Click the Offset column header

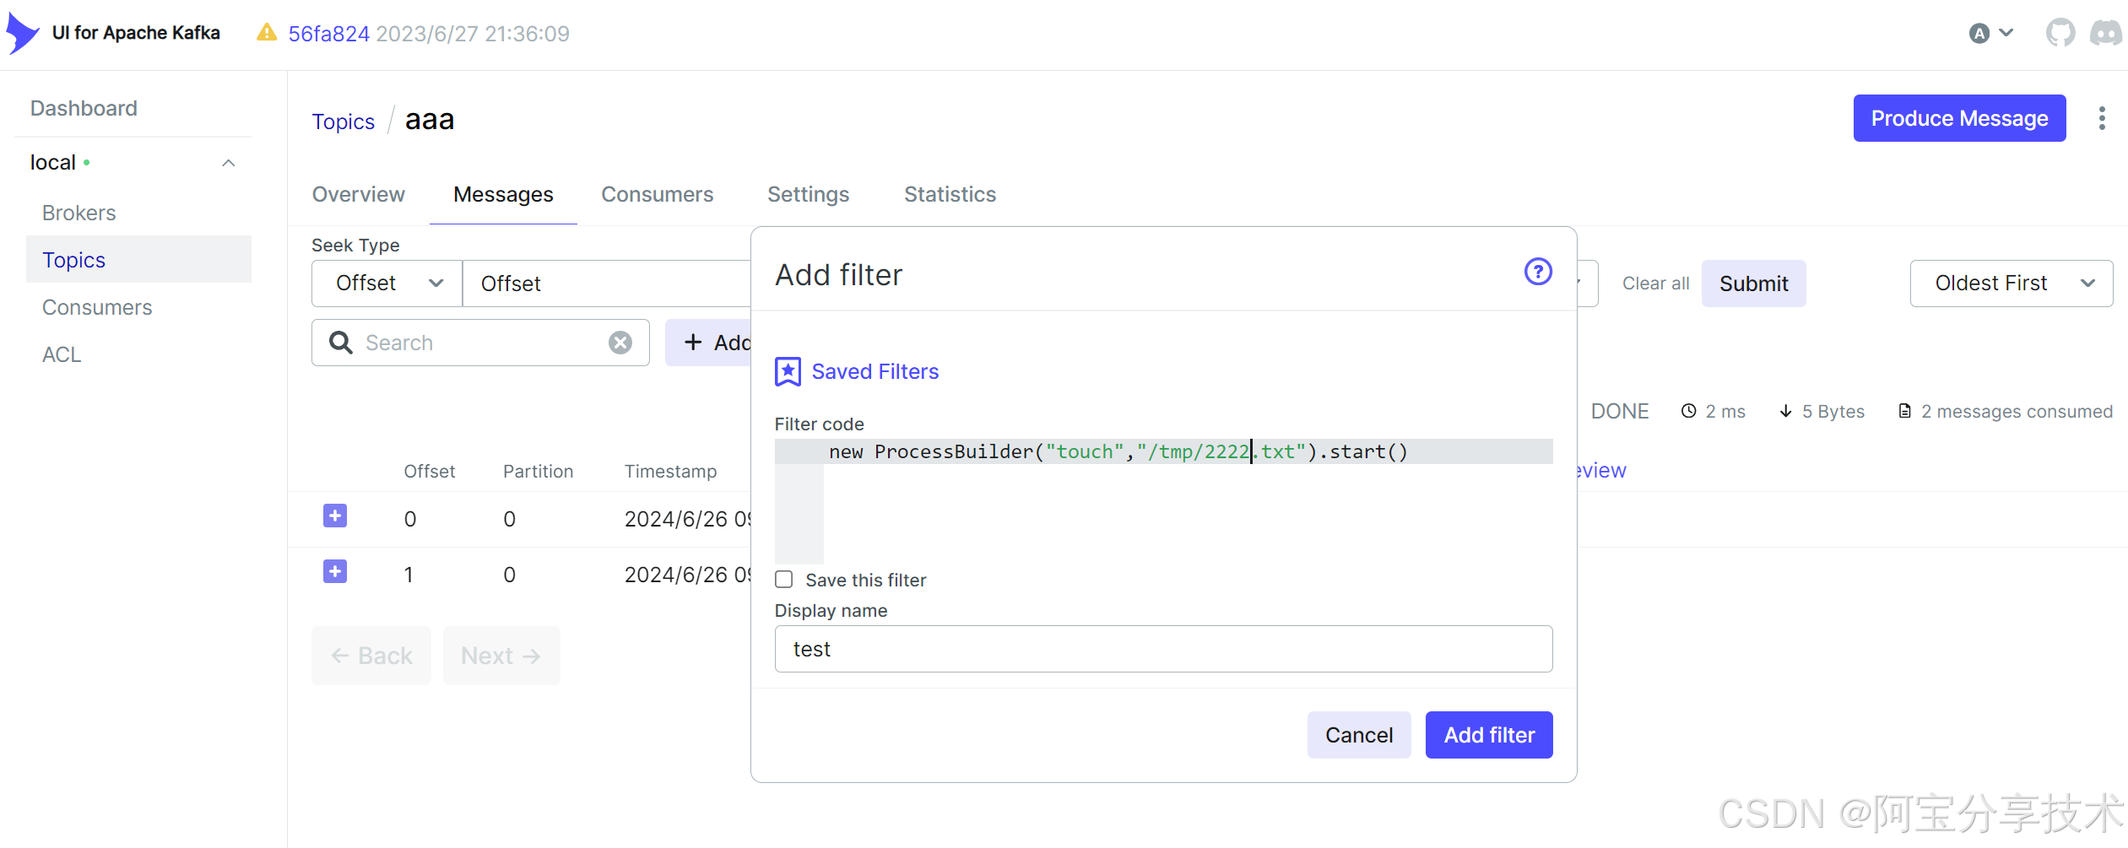tap(429, 472)
